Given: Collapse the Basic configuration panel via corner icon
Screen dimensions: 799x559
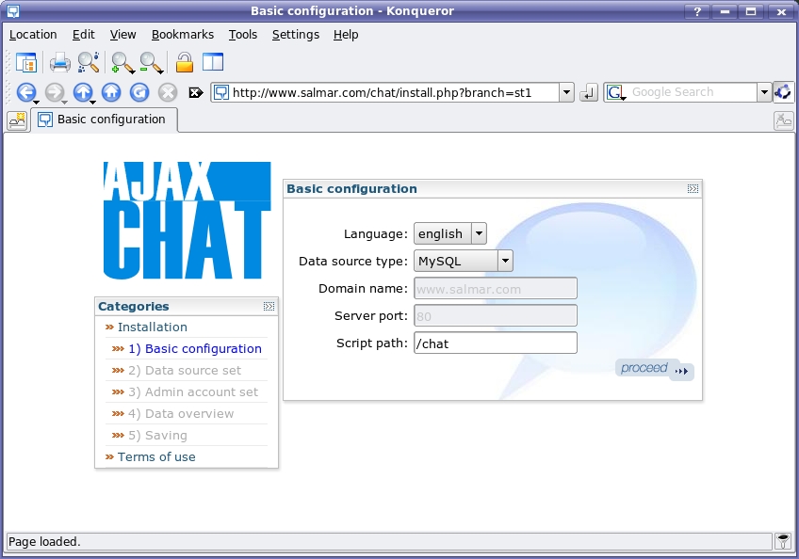Looking at the screenshot, I should tap(693, 189).
